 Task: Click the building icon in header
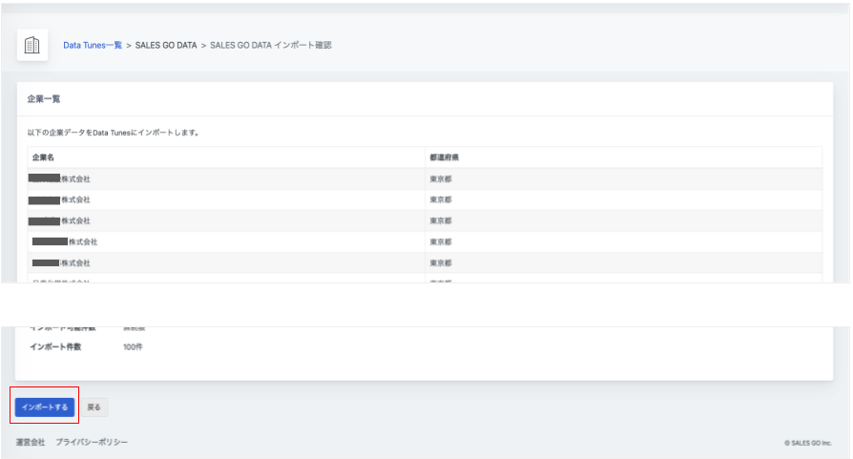[32, 45]
